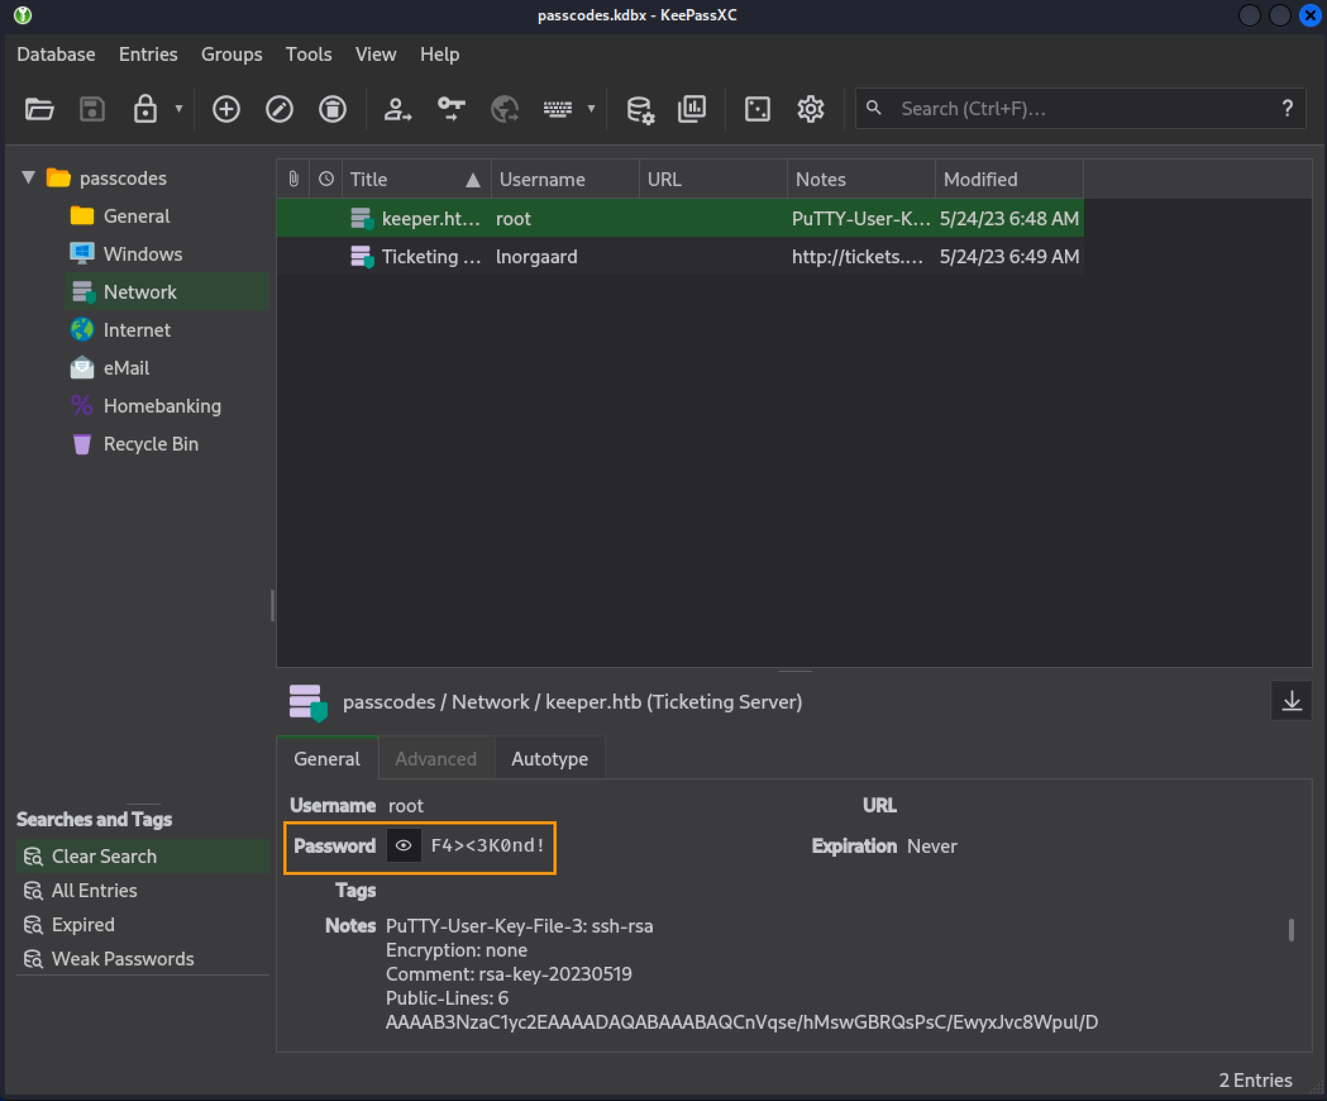Lock the database with padlock icon

tap(145, 109)
